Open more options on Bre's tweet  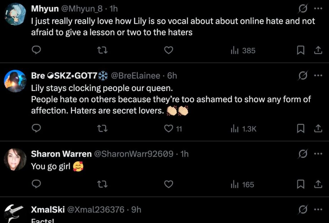pos(318,75)
